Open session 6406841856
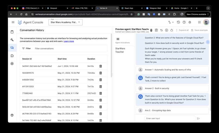Viewport: 219px width, 133px height. (x=64, y=80)
